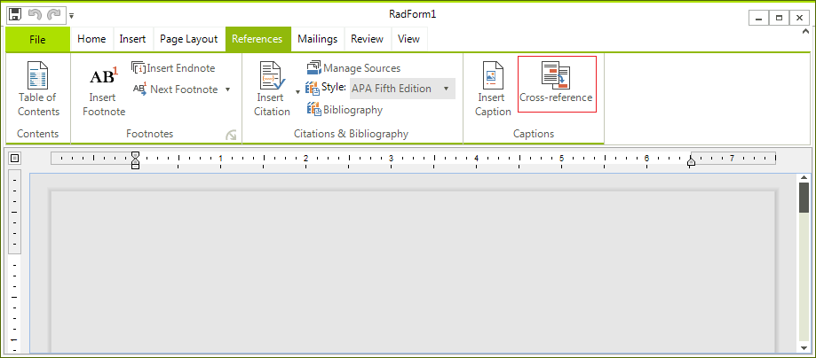Click the Save icon in quick access toolbar
Screen dimensions: 816x358
[16, 14]
